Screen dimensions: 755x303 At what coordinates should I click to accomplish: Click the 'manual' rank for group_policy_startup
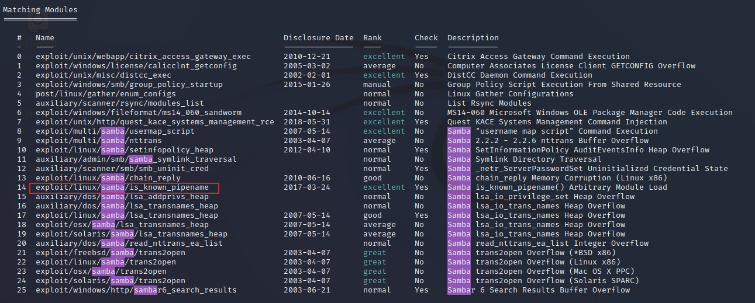coord(377,85)
